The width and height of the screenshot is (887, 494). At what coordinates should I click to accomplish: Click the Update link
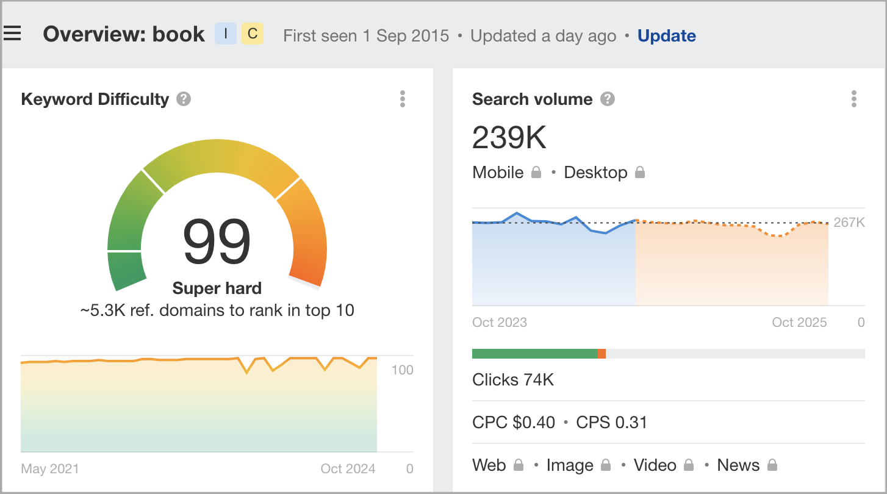(x=666, y=36)
